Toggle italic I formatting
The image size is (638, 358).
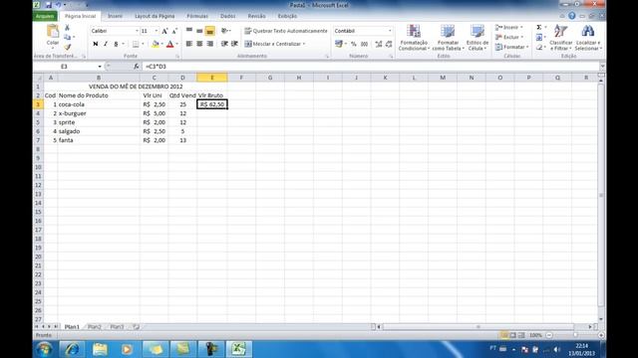click(x=106, y=44)
